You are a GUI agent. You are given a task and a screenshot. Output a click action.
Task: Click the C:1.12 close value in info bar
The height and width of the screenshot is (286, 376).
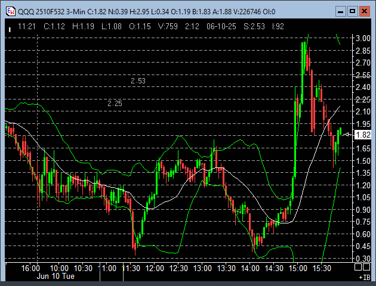[54, 26]
